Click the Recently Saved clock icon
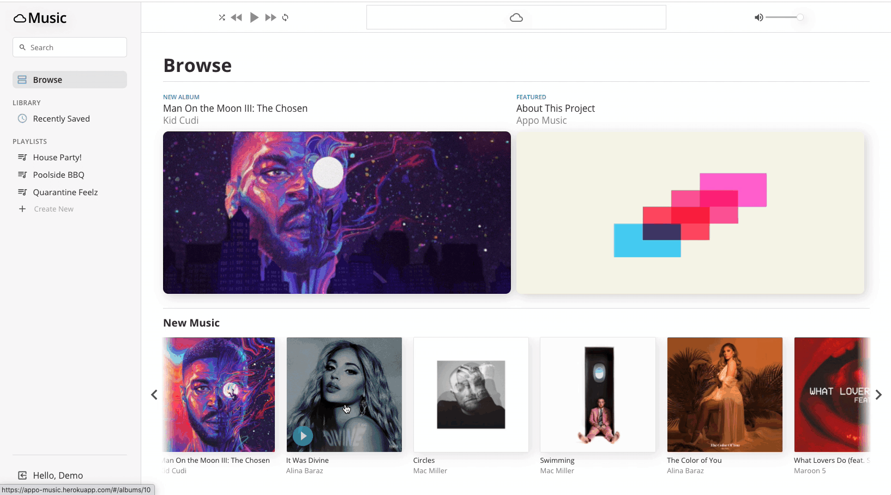 coord(22,118)
